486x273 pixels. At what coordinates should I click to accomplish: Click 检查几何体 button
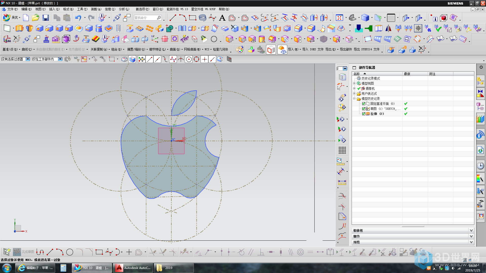click(220, 49)
